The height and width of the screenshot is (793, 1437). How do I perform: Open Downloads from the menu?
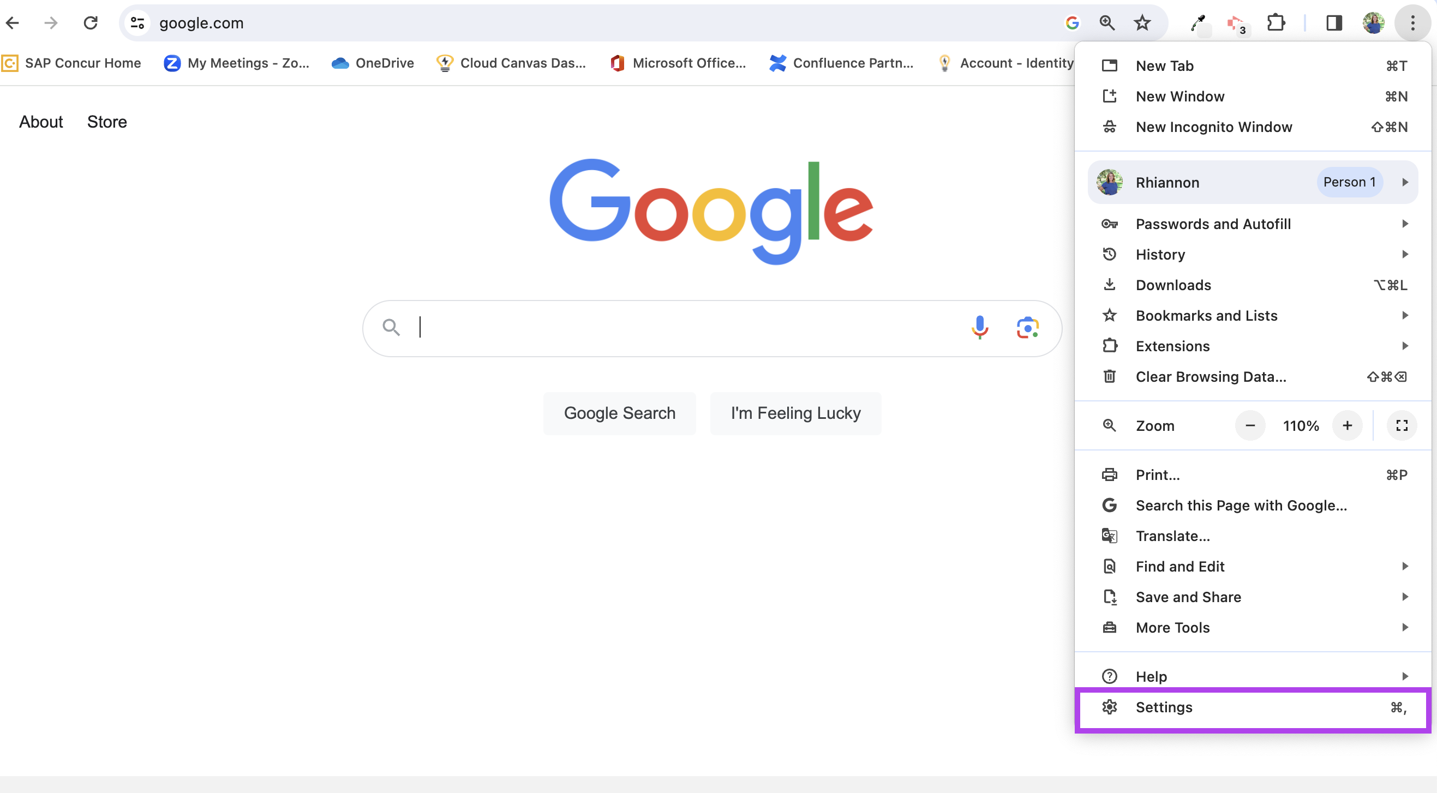(x=1253, y=285)
